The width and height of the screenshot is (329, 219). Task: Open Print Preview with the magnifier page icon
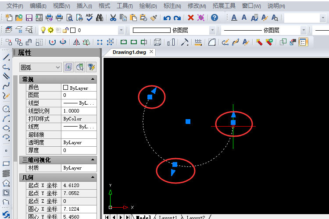pyautogui.click(x=69, y=18)
